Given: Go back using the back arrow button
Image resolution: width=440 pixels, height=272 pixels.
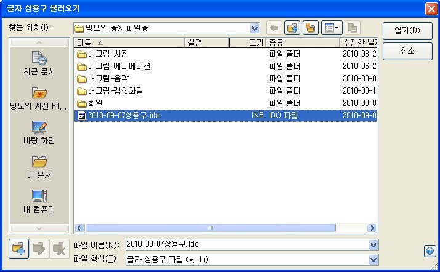Looking at the screenshot, I should [274, 28].
